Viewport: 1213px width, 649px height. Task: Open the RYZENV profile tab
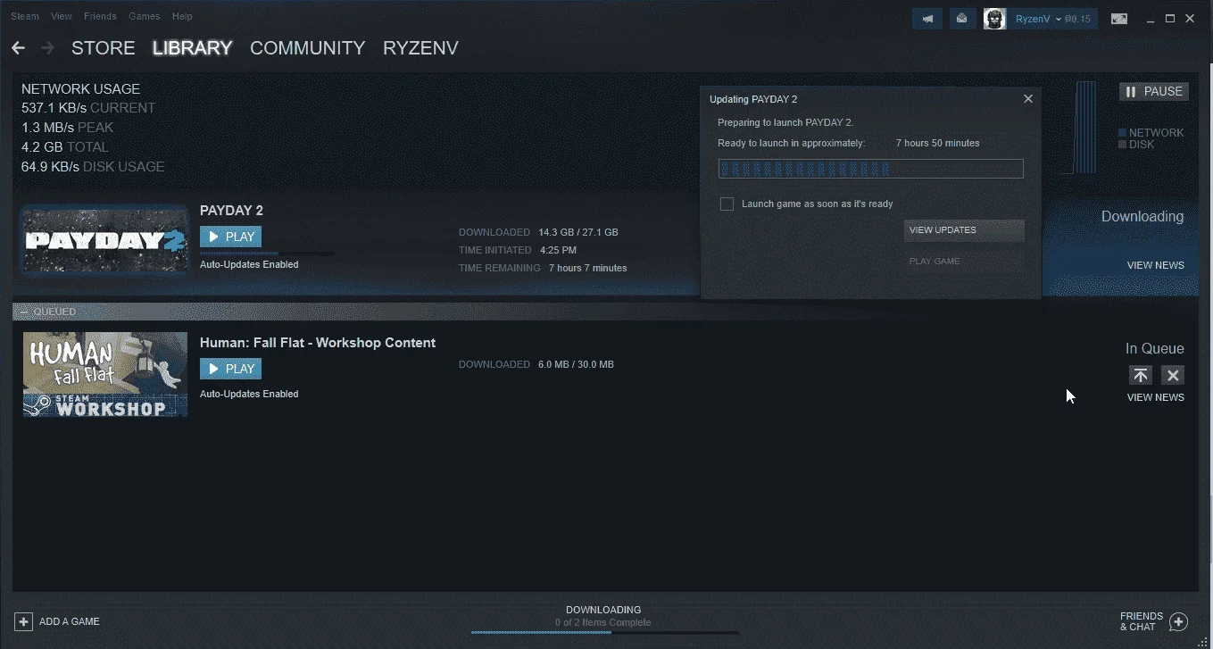420,48
